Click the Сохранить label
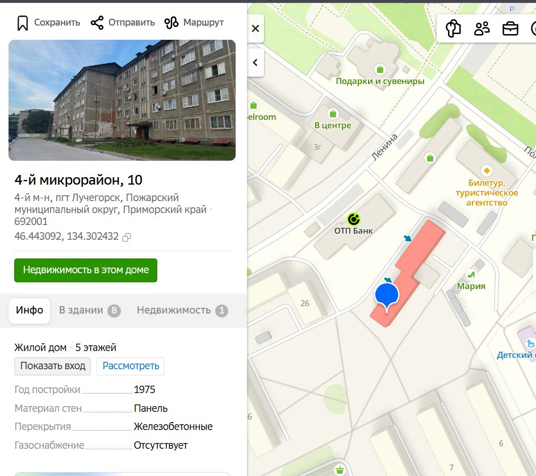The width and height of the screenshot is (536, 476). point(57,23)
